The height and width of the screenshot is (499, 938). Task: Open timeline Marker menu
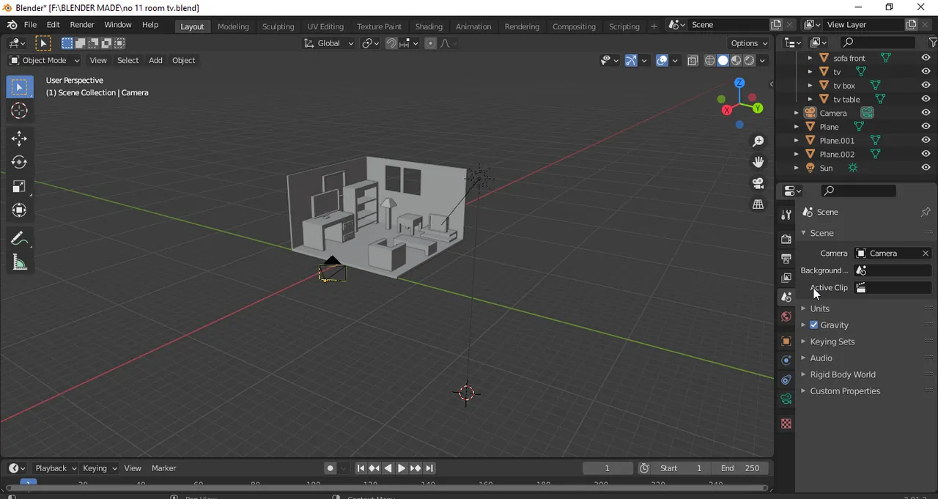pyautogui.click(x=164, y=468)
